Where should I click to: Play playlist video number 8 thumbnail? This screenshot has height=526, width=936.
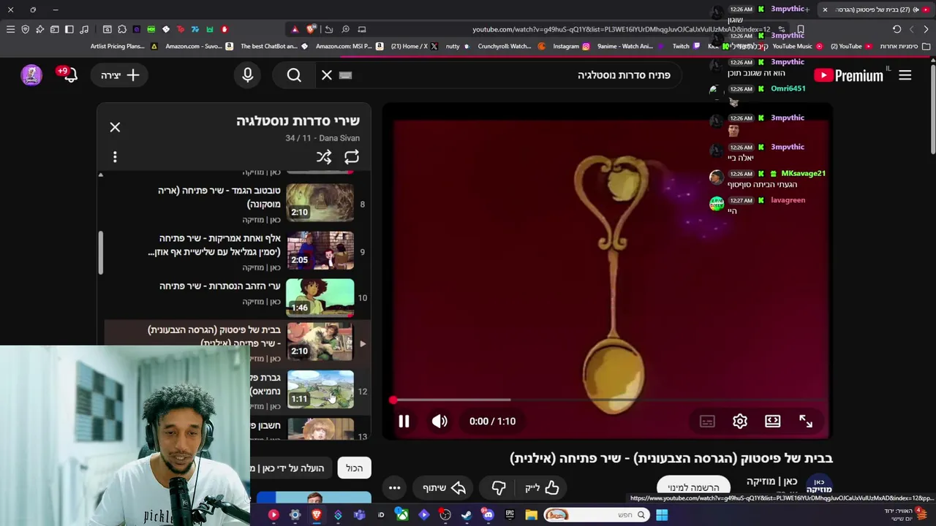(x=320, y=202)
